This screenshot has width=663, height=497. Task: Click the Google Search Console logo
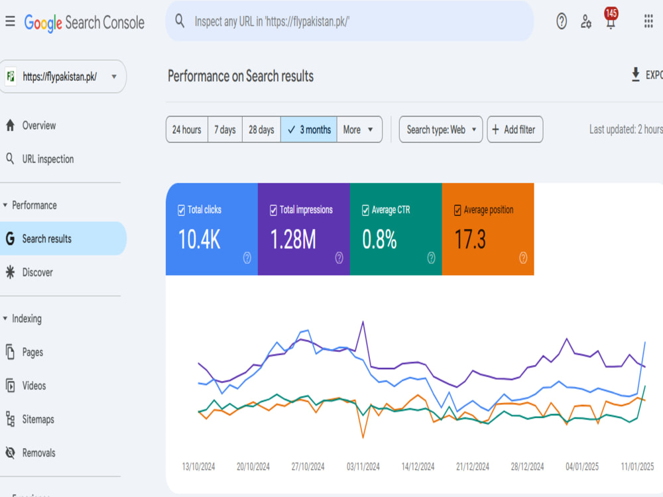click(84, 23)
